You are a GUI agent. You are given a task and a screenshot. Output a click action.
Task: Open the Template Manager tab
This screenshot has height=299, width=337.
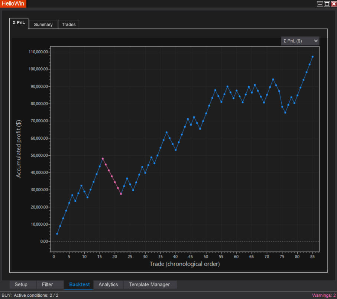click(149, 284)
